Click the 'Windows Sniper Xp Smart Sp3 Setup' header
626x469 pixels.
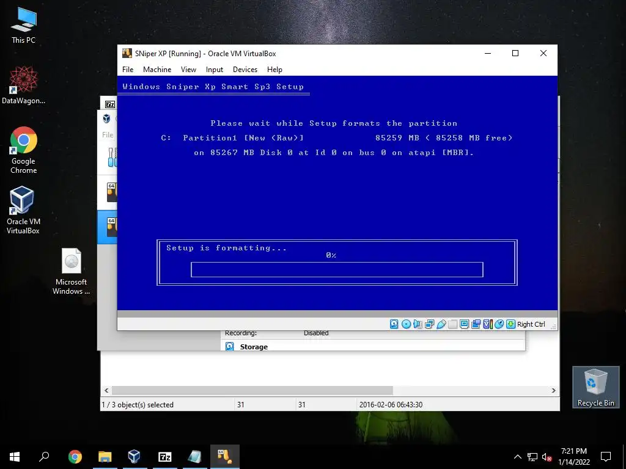coord(213,87)
